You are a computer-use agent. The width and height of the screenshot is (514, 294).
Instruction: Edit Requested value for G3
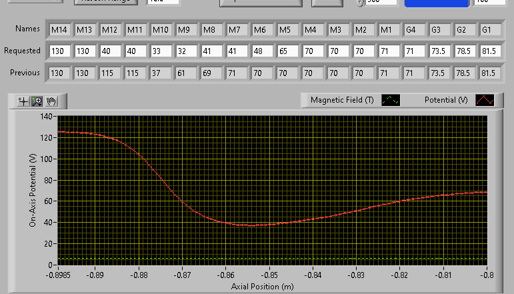440,51
